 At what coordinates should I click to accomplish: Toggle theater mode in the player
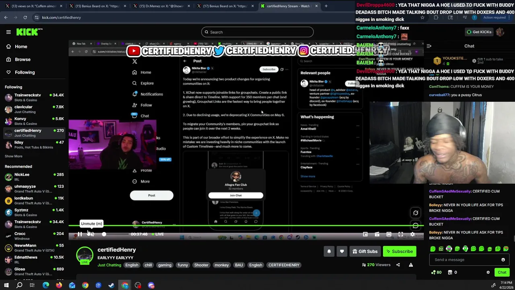click(x=389, y=234)
